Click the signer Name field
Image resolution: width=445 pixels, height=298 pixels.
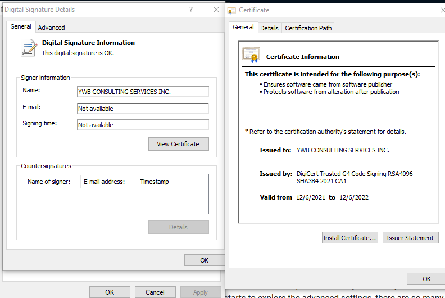[x=143, y=92]
